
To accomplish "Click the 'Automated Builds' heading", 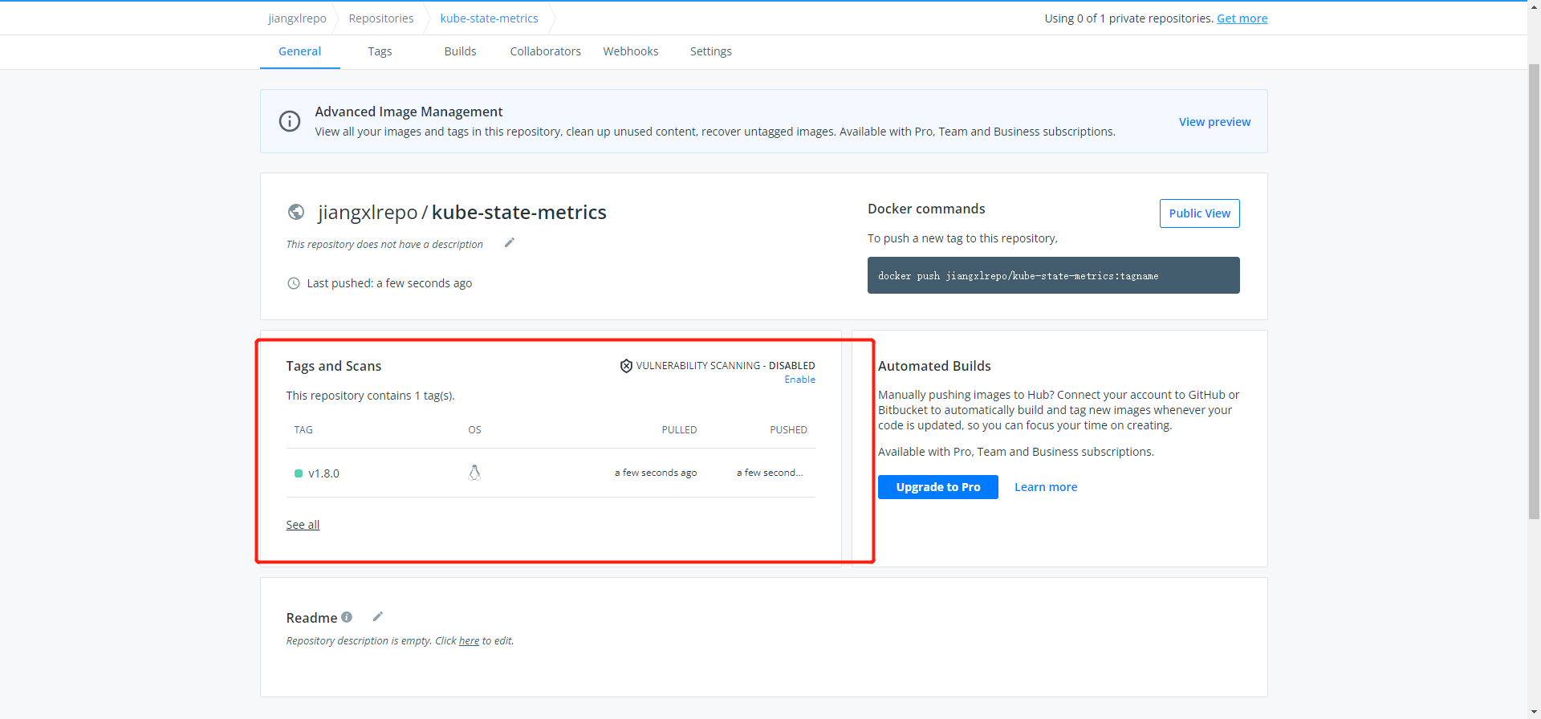I will click(x=934, y=366).
